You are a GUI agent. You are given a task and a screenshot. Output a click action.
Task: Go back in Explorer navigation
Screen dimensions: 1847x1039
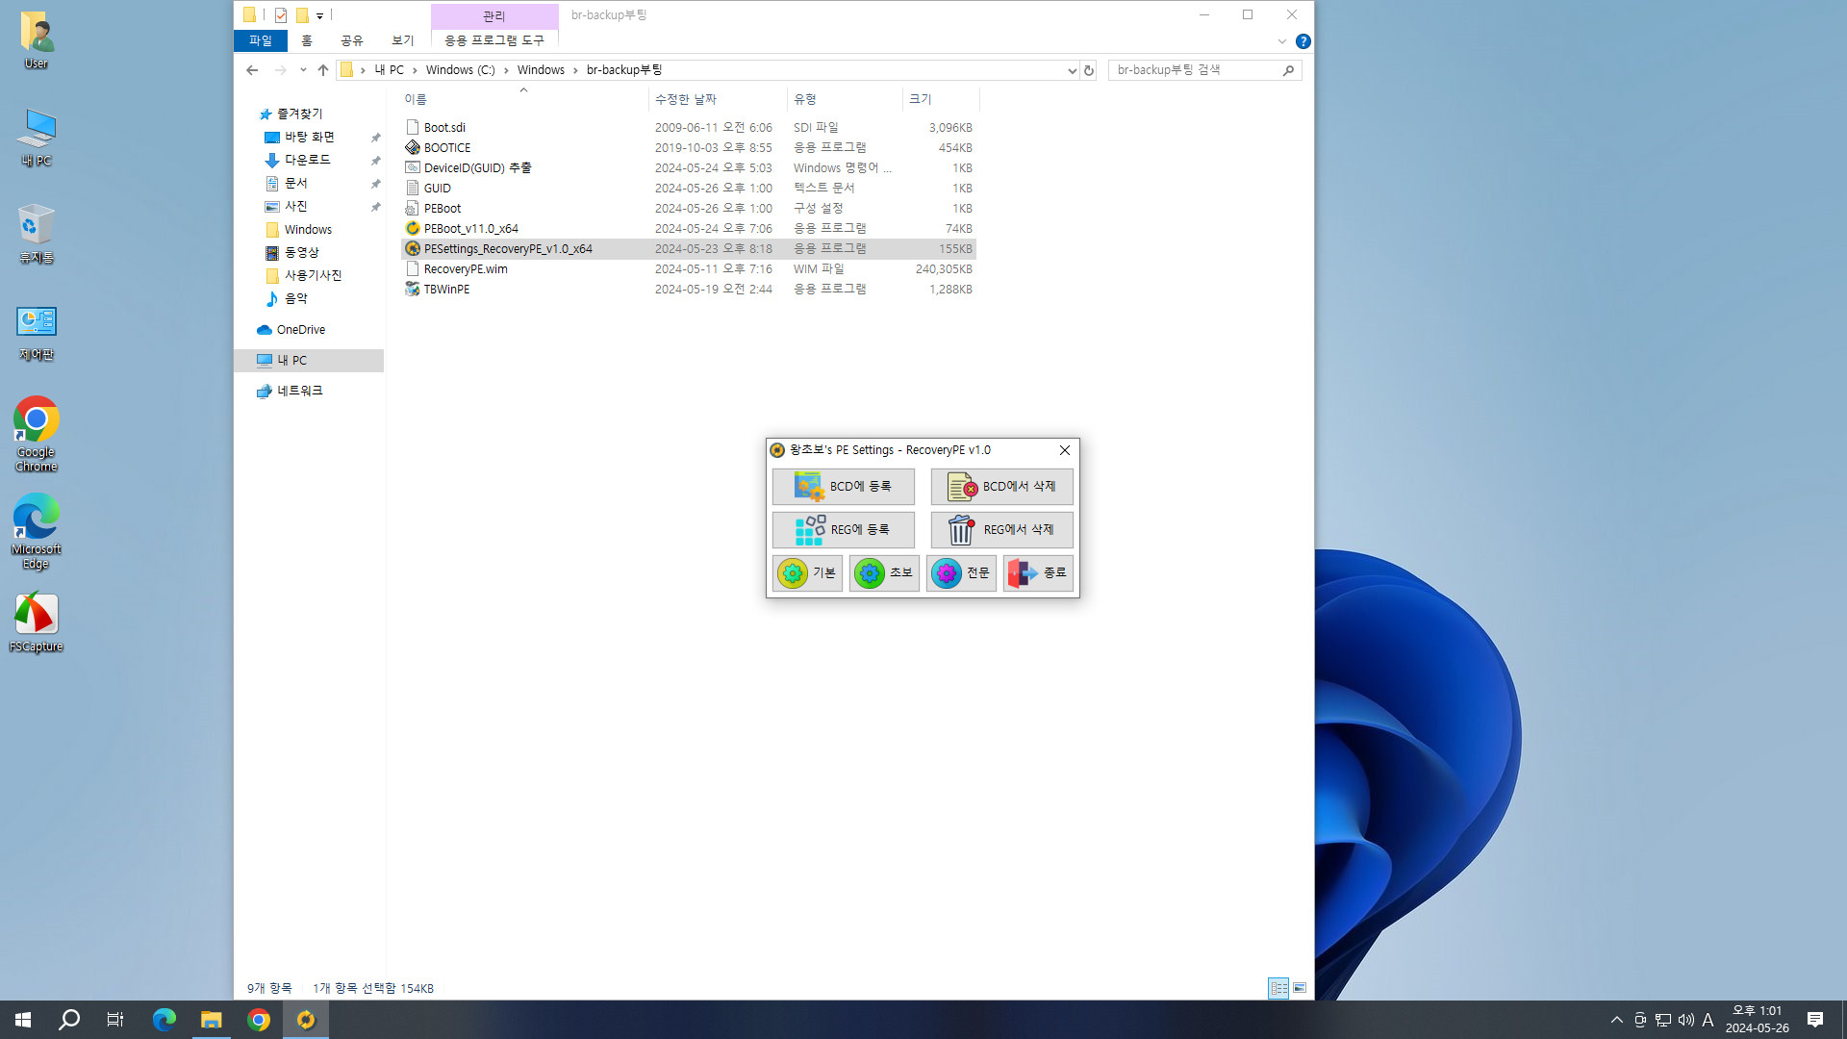[x=252, y=70]
